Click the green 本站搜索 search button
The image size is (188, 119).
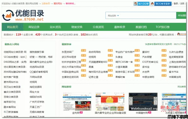coord(181,15)
